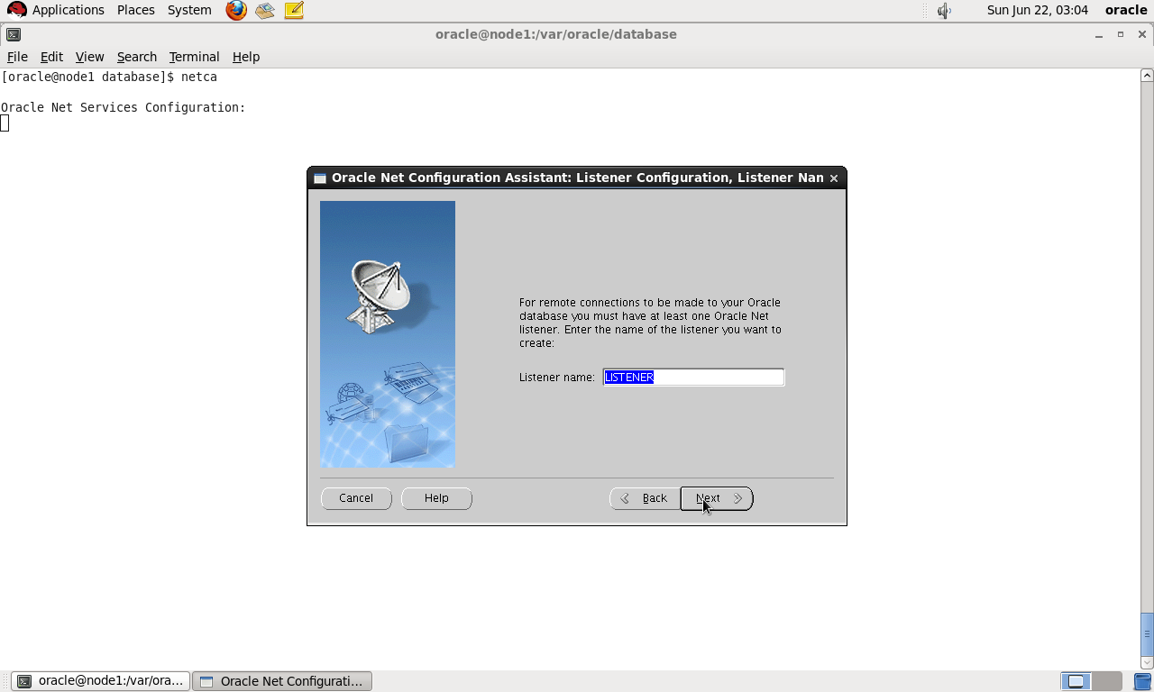1154x692 pixels.
Task: Click the netca command line in terminal
Action: point(109,77)
